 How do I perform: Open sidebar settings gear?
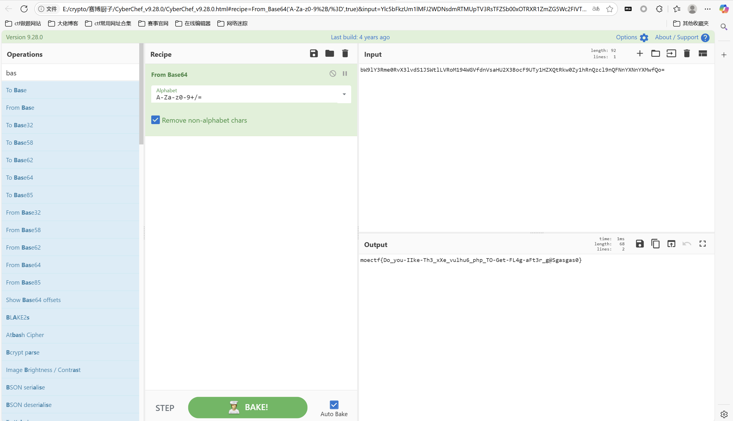click(x=724, y=414)
